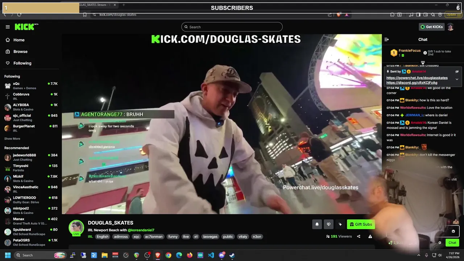Click the Get KICKs button

(x=431, y=27)
